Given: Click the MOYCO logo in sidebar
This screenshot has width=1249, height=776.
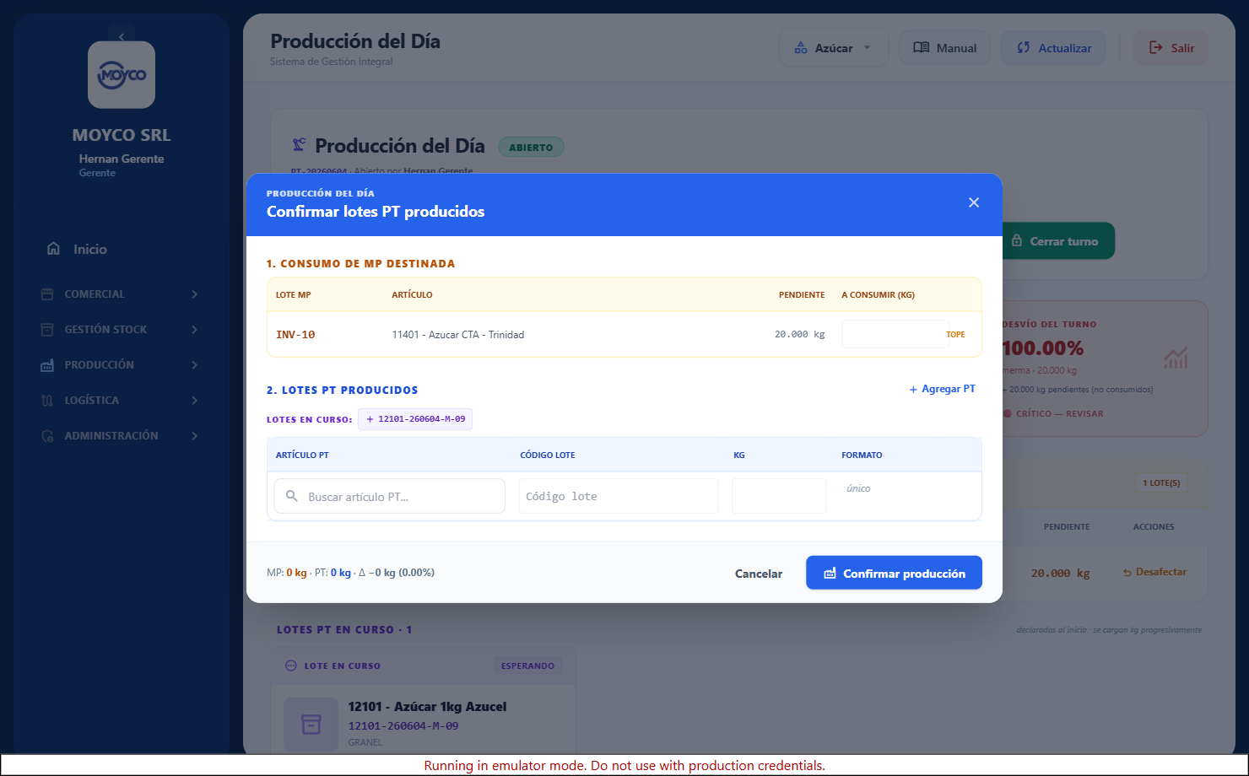Looking at the screenshot, I should point(122,75).
